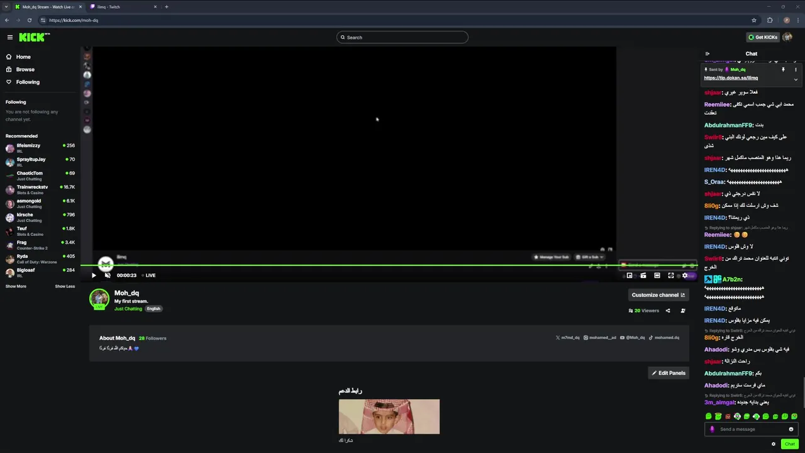
Task: Open chat settings gear
Action: pos(774,444)
